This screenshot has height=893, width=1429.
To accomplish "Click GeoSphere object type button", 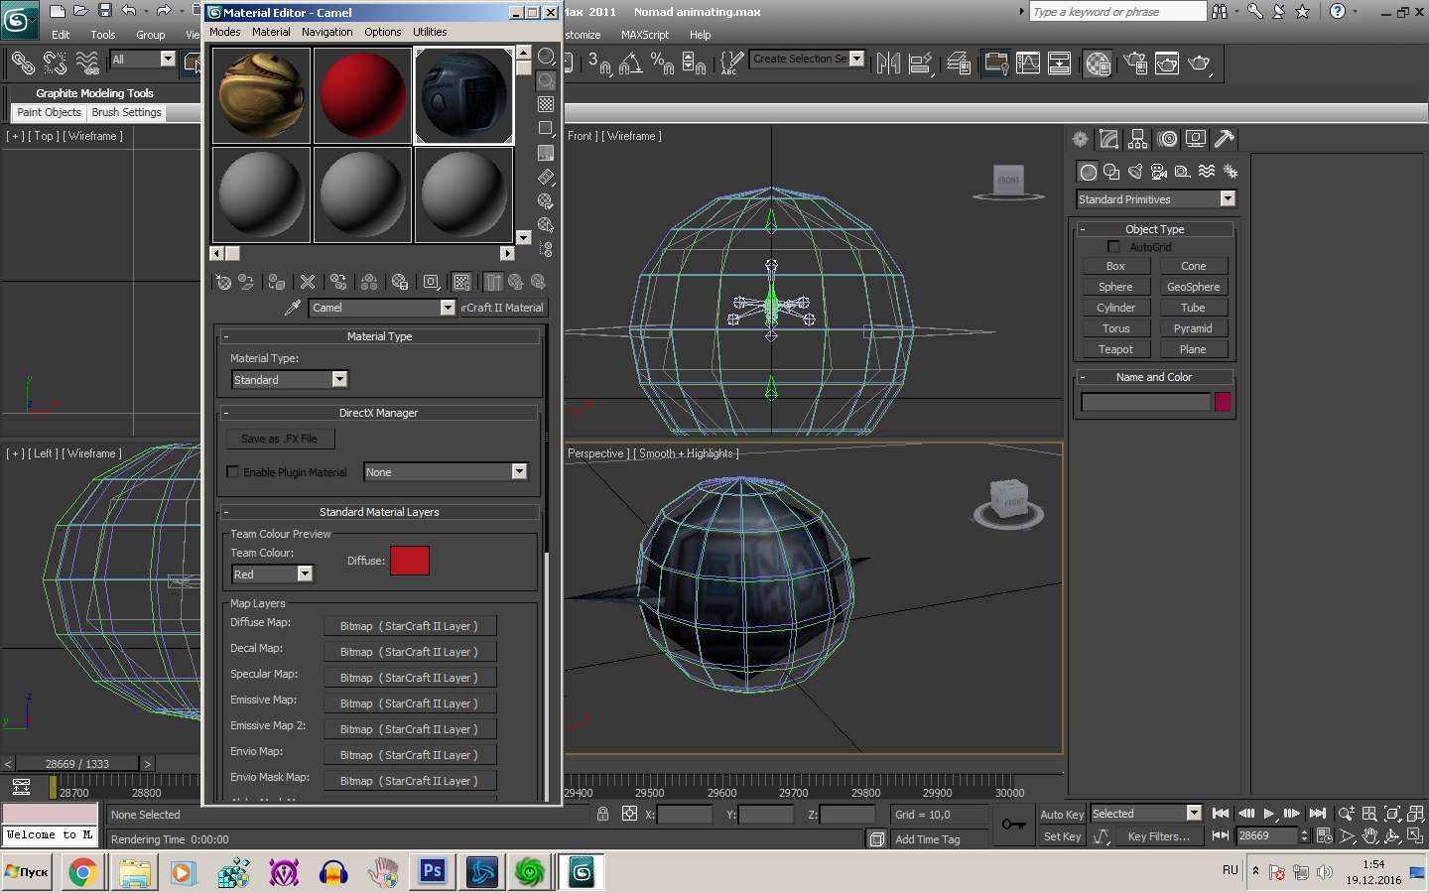I will [x=1194, y=287].
